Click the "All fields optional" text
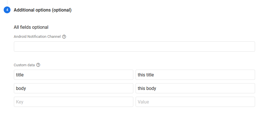 pyautogui.click(x=31, y=27)
